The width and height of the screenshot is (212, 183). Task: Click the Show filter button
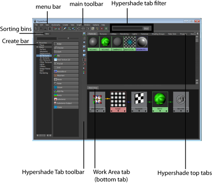click(146, 29)
